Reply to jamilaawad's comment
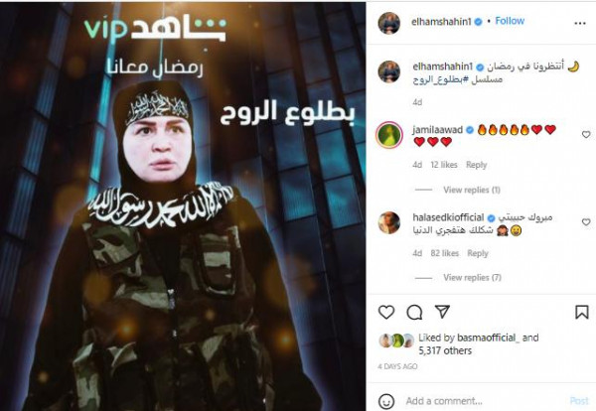This screenshot has width=596, height=411. click(476, 165)
